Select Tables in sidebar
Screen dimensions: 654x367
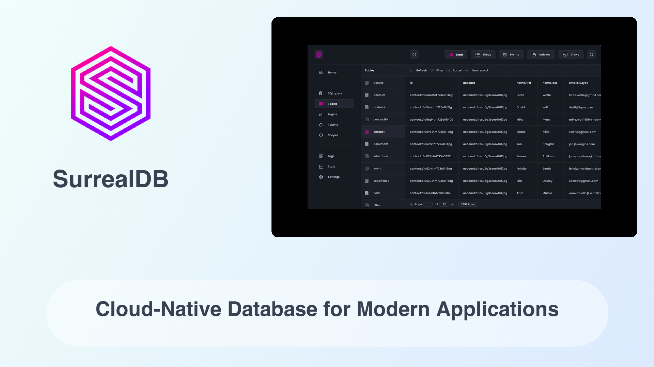click(334, 104)
